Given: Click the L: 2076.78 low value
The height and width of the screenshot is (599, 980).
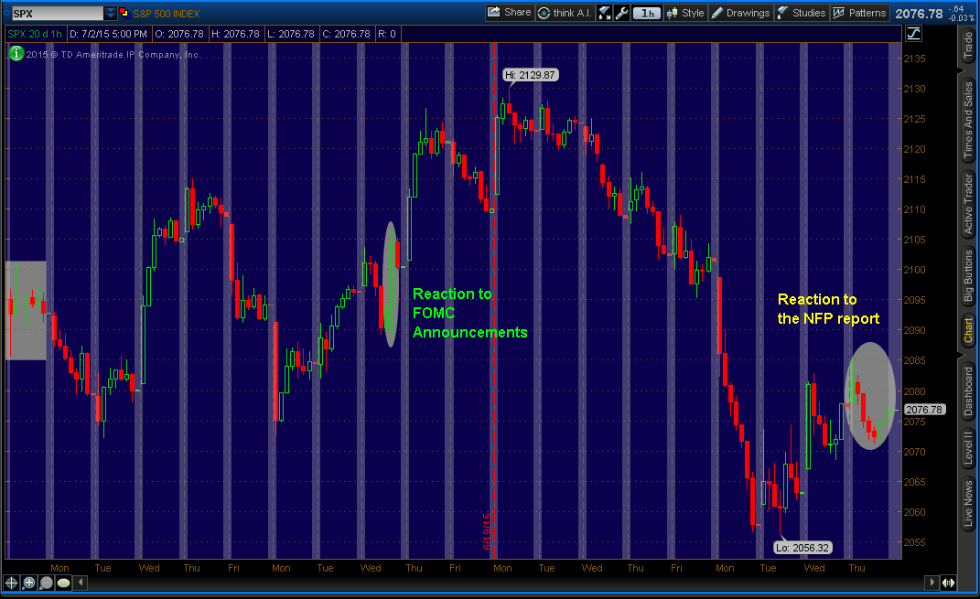Looking at the screenshot, I should point(291,34).
